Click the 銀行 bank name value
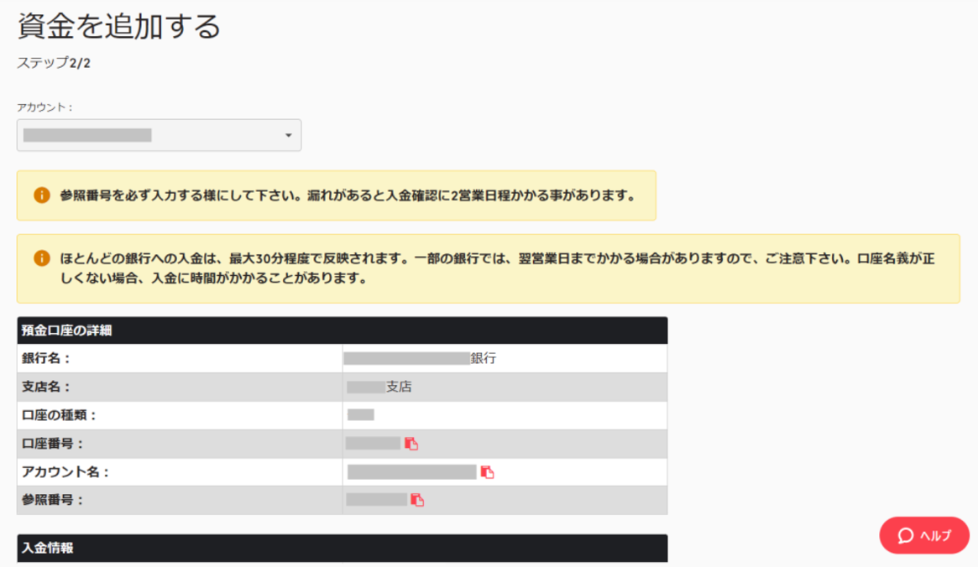This screenshot has height=567, width=978. (421, 359)
